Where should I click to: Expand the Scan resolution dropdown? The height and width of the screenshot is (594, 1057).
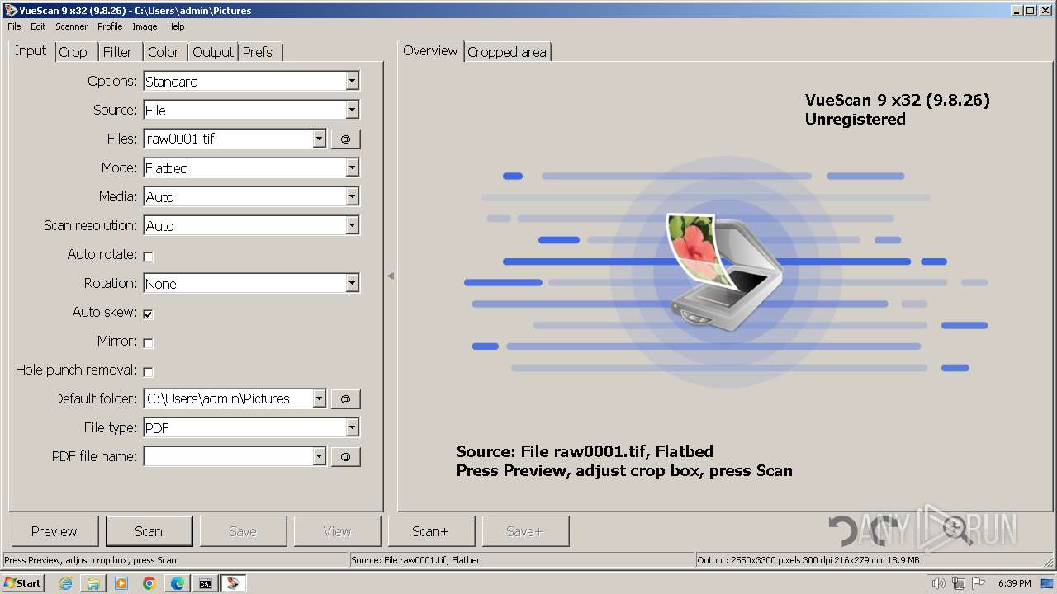click(x=353, y=225)
